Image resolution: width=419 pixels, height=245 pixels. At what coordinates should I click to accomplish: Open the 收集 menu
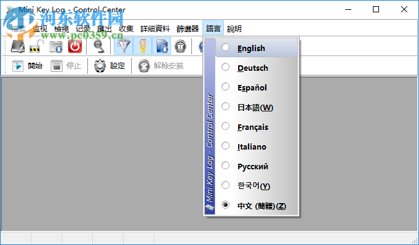click(x=126, y=28)
